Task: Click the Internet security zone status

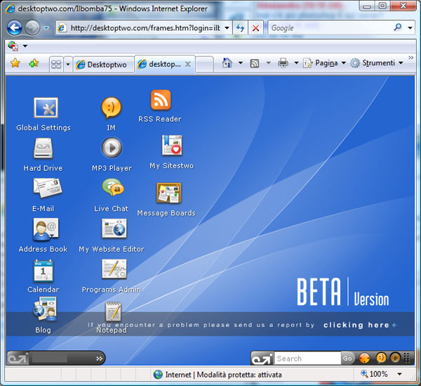Action: pyautogui.click(x=218, y=375)
